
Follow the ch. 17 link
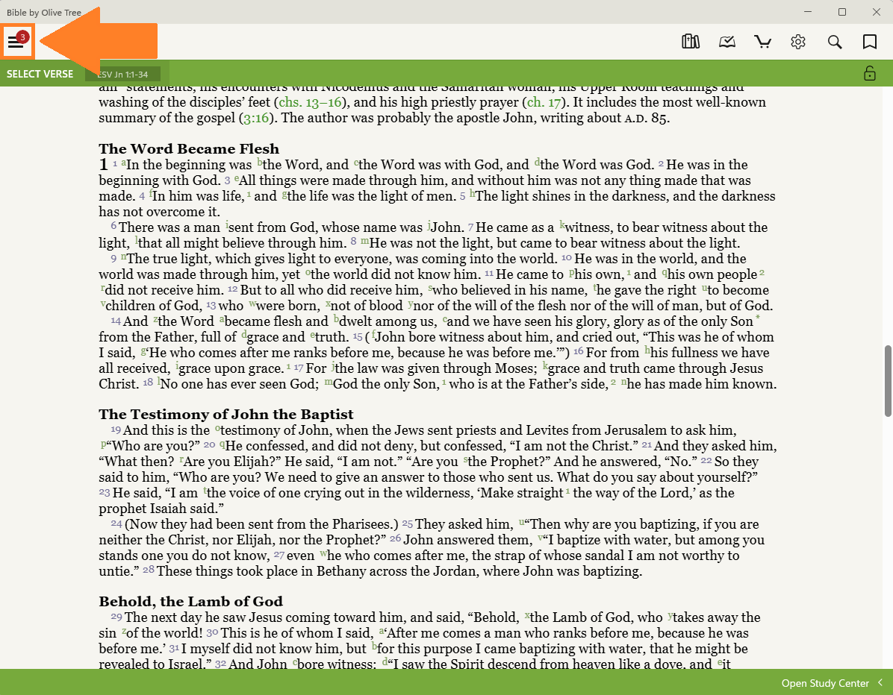[x=544, y=102]
